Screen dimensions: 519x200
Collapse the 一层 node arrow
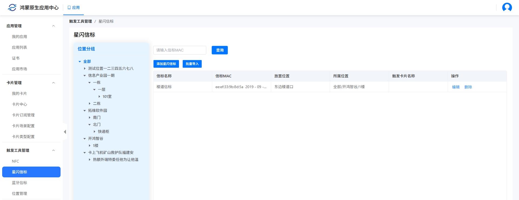(94, 90)
